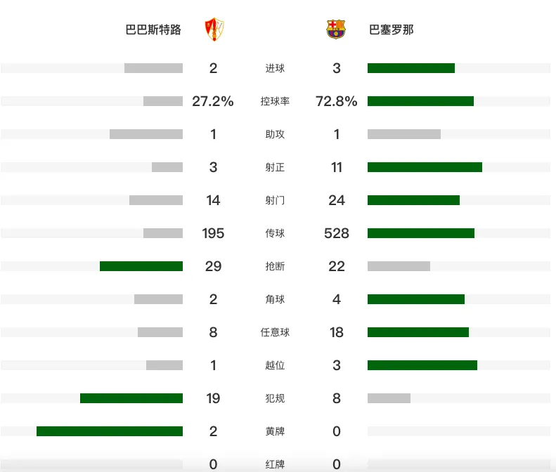556x472 pixels.
Task: Click 巴巴斯特路's green tackles bar for 29
Action: (141, 266)
